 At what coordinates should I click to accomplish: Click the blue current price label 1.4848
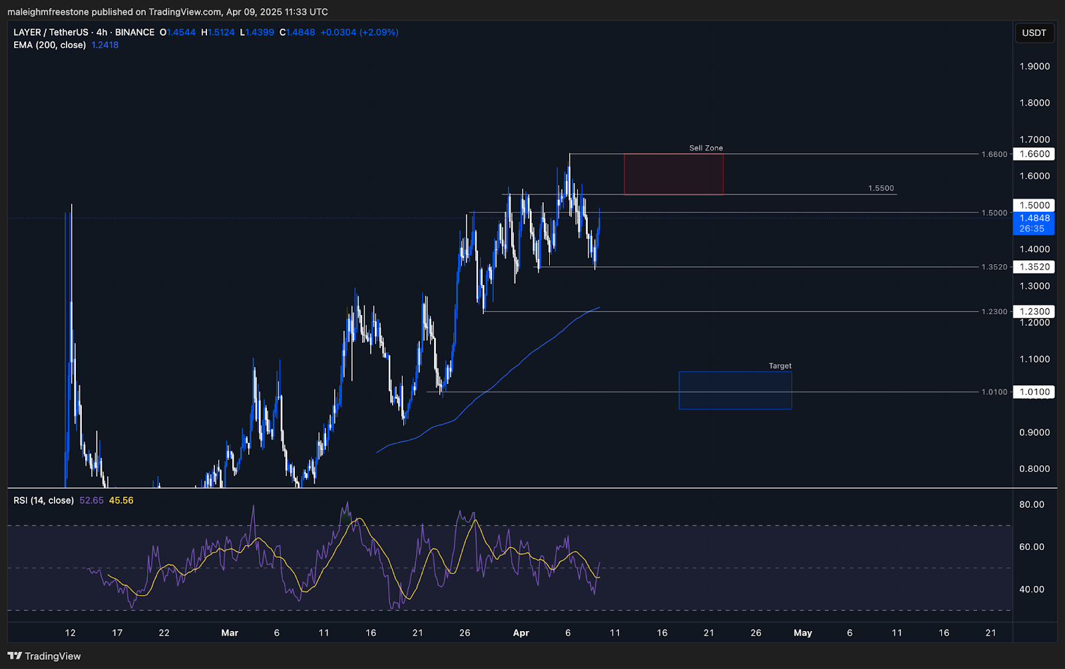click(x=1034, y=218)
